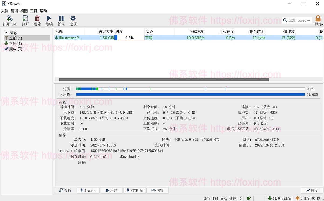Switch to the Tracker tab
Image resolution: width=324 pixels, height=201 pixels.
[x=88, y=190]
